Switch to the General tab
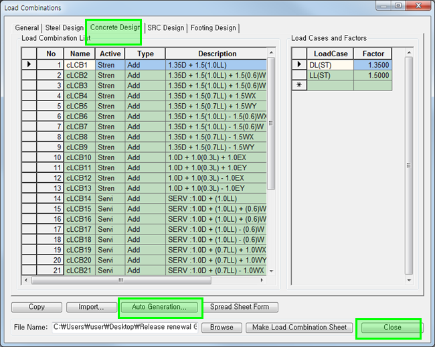The width and height of the screenshot is (435, 347). point(27,27)
